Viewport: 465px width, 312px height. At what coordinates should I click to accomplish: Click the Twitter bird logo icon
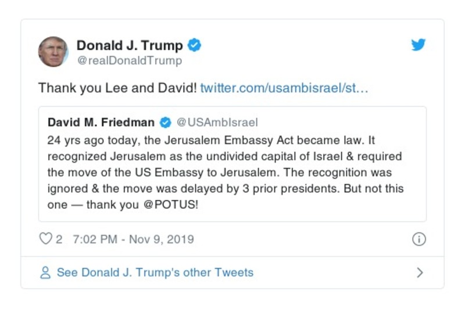(419, 45)
